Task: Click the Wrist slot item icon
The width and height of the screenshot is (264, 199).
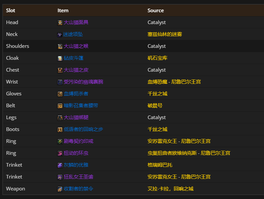Action: [x=60, y=82]
